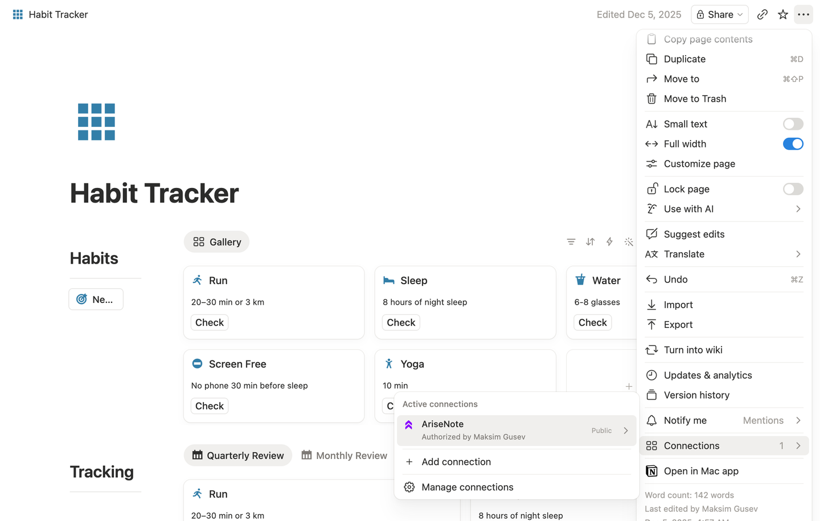
Task: Select Copy page contents item
Action: 724,39
